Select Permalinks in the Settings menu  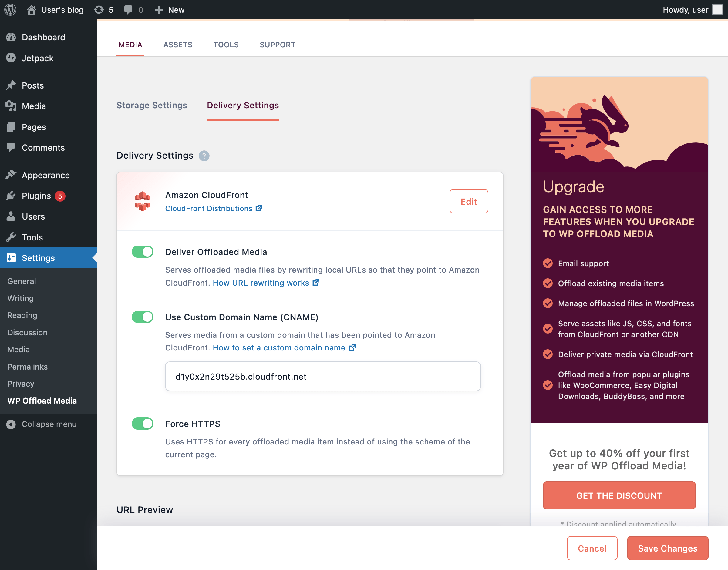tap(27, 367)
